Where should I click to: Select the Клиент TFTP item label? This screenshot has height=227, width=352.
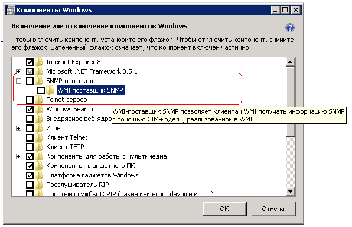pos(65,147)
